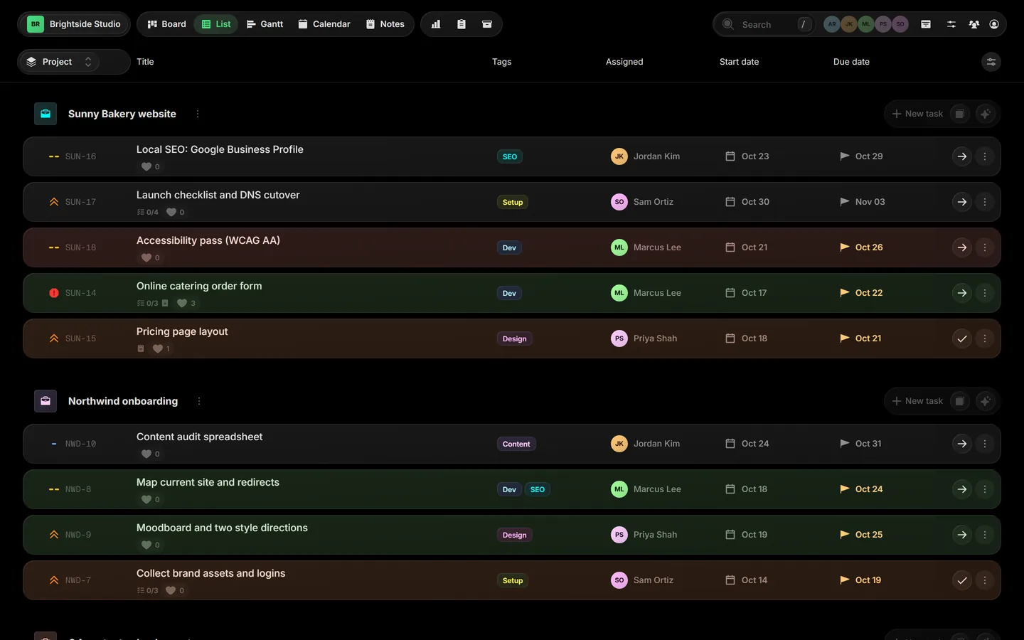
Task: Open the Notes tab
Action: coord(385,24)
